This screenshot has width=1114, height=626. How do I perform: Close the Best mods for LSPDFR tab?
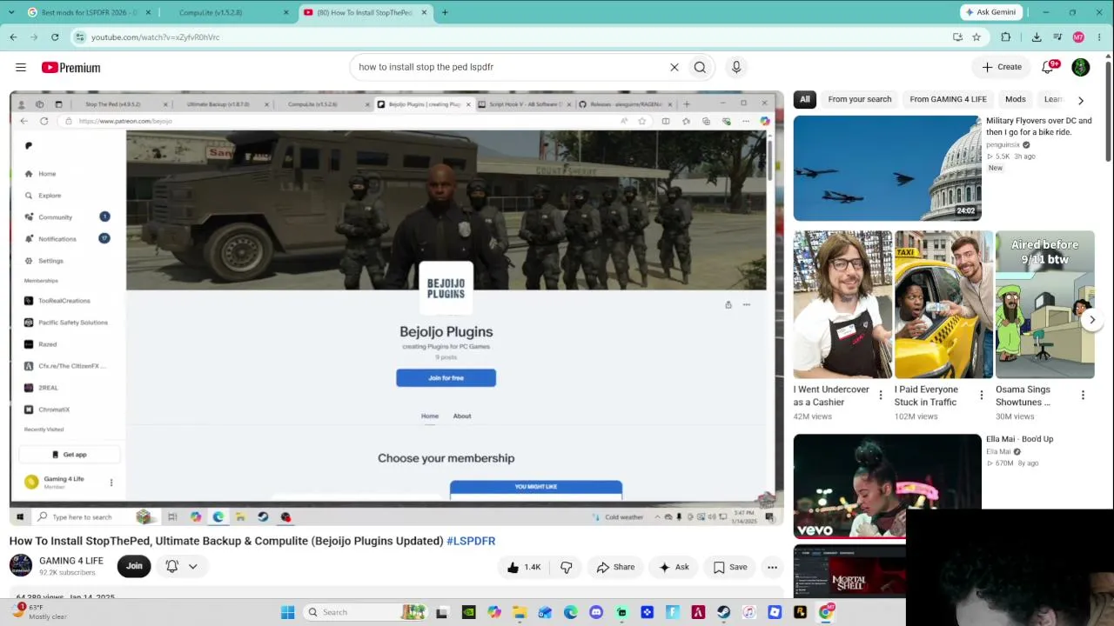148,12
